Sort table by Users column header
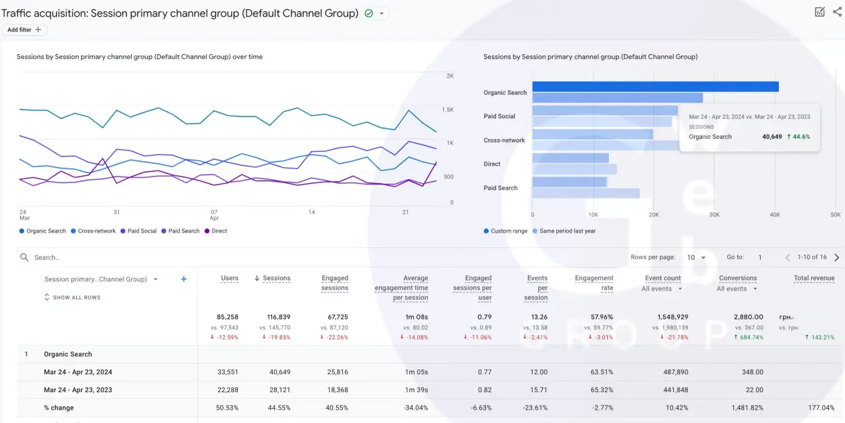 (x=230, y=278)
